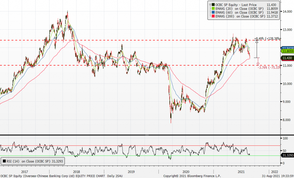Collapse the OCBC SP Equity legend tree
Image resolution: width=294 pixels, height=178 pixels.
pos(210,5)
